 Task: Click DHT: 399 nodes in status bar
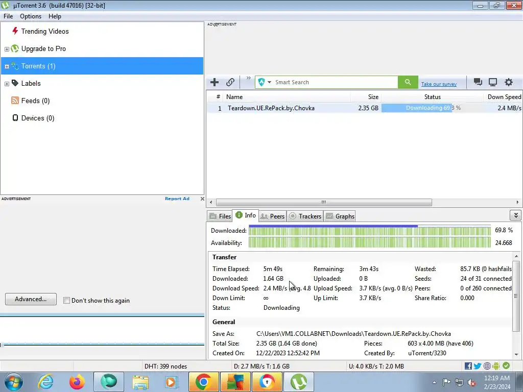coord(165,366)
